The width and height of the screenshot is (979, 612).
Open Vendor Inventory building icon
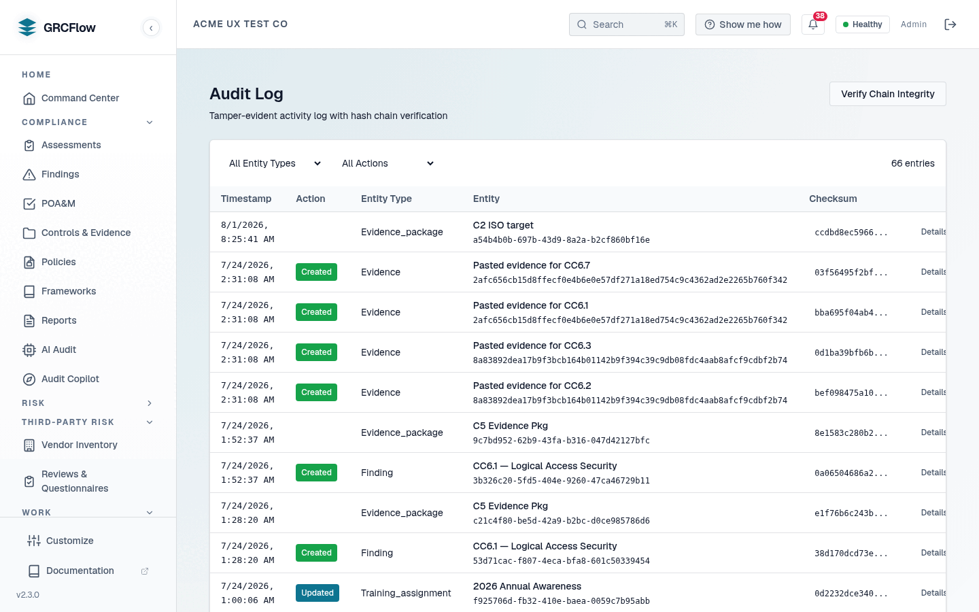coord(29,445)
